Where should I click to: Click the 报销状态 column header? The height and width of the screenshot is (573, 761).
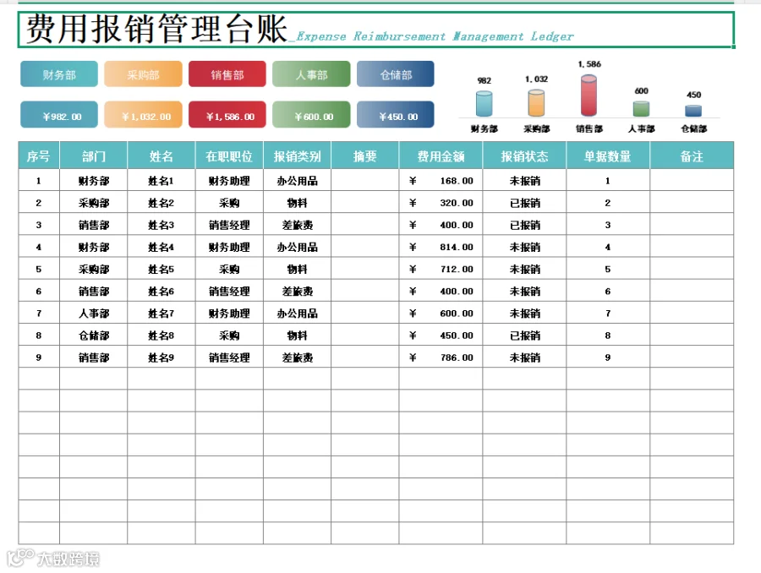coord(524,156)
